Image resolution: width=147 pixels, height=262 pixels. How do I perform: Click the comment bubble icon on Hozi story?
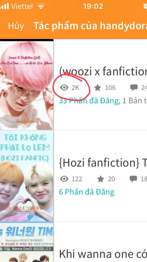(134, 179)
